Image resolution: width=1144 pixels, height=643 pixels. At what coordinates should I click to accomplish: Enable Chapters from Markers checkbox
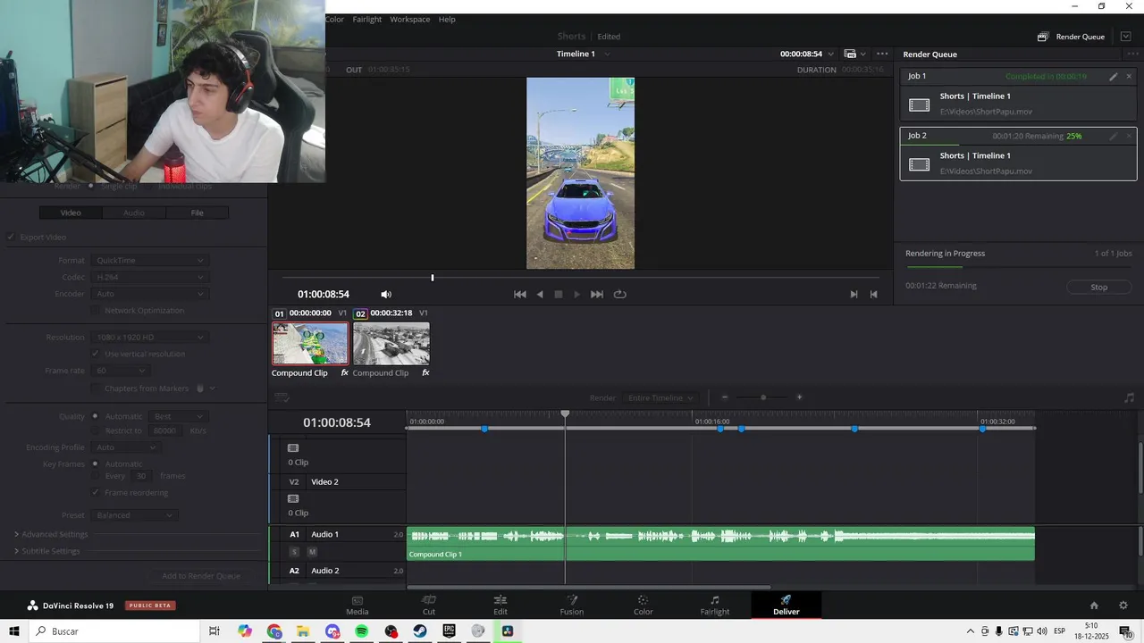point(96,388)
